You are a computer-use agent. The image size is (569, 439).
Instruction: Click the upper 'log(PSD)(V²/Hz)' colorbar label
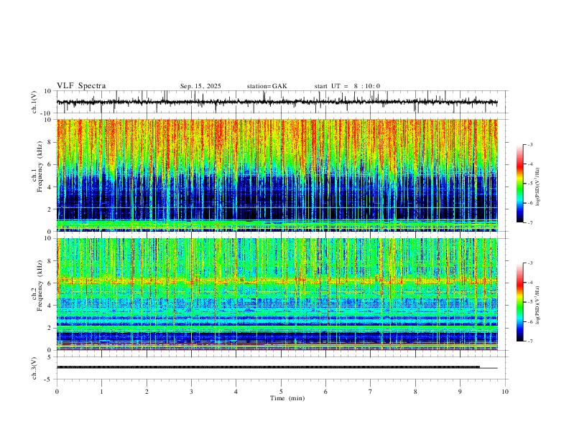click(x=538, y=187)
